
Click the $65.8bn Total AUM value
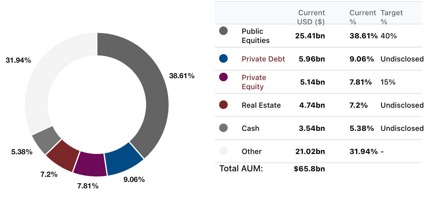tap(309, 169)
